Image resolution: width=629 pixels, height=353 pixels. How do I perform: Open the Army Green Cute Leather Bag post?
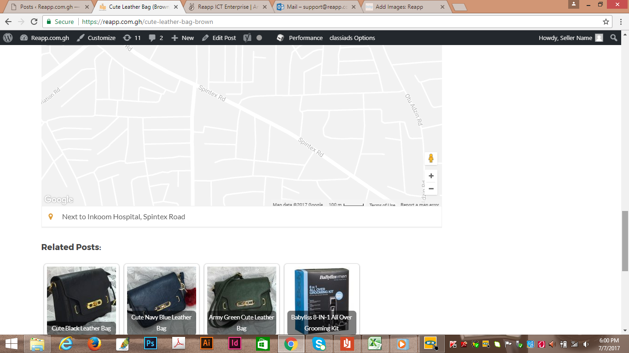242,300
